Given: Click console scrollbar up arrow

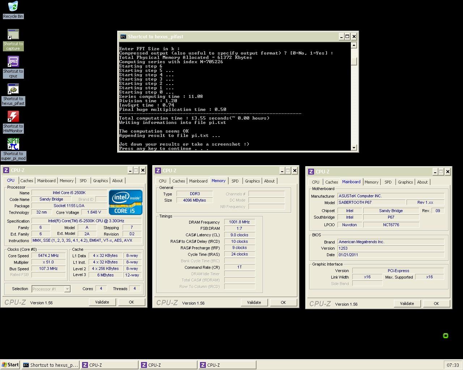Looking at the screenshot, I should (x=354, y=45).
